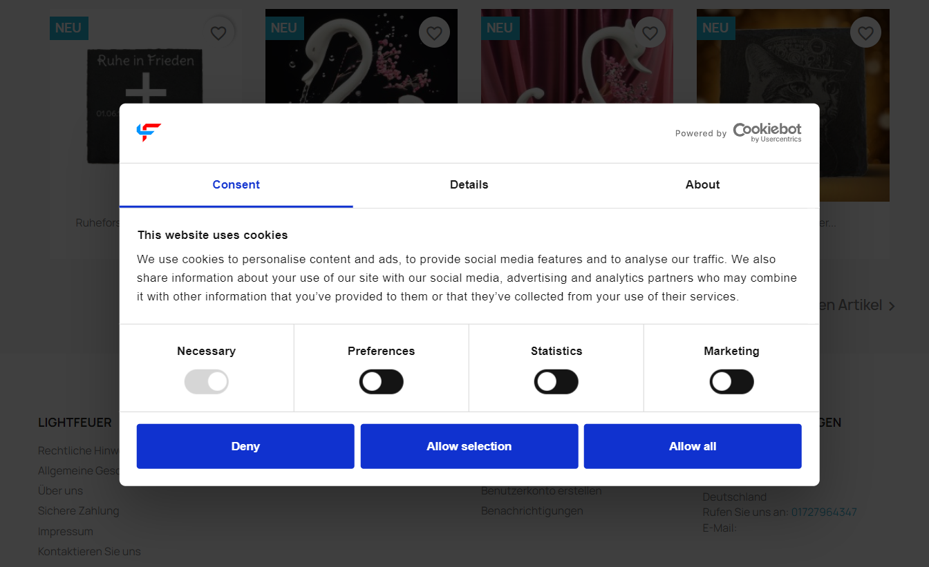Click the Allow all button
Image resolution: width=929 pixels, height=567 pixels.
[693, 446]
